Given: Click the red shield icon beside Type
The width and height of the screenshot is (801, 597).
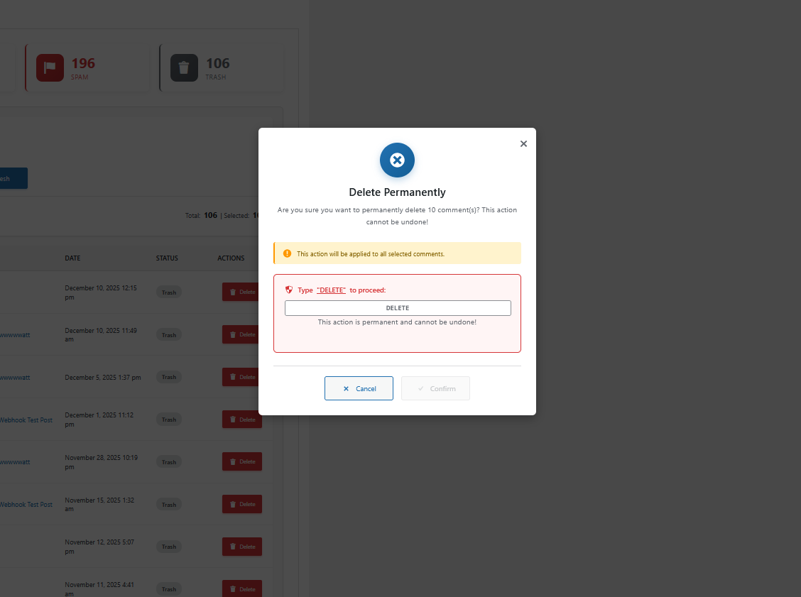Looking at the screenshot, I should coord(289,290).
